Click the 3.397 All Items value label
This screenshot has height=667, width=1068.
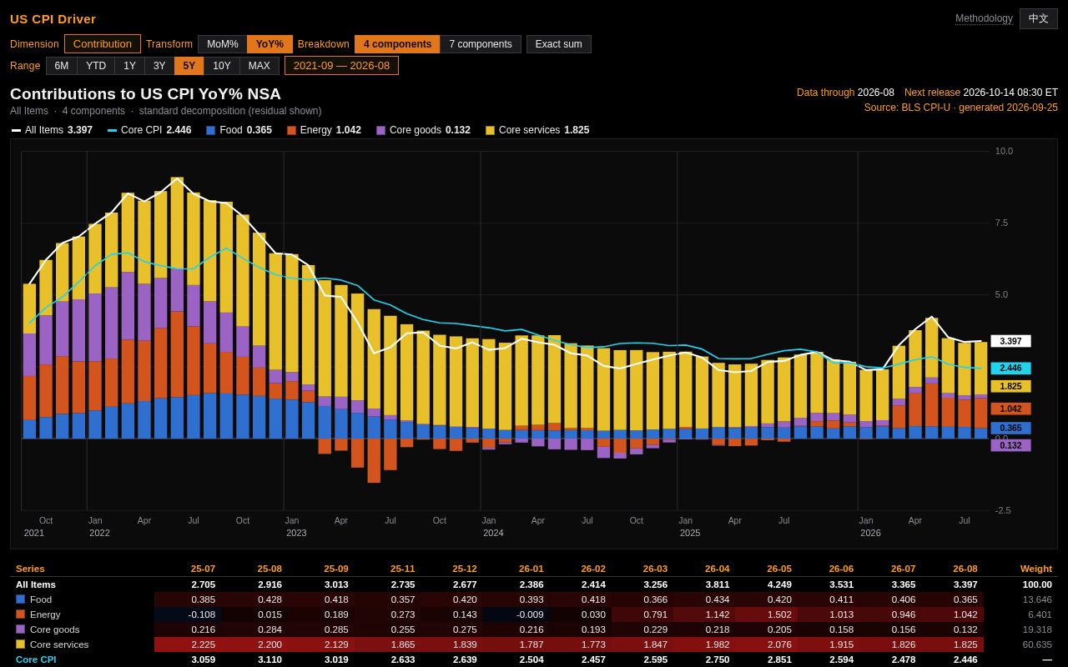[1010, 341]
